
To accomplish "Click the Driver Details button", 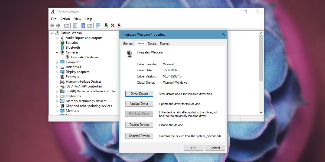I will click(x=139, y=94).
